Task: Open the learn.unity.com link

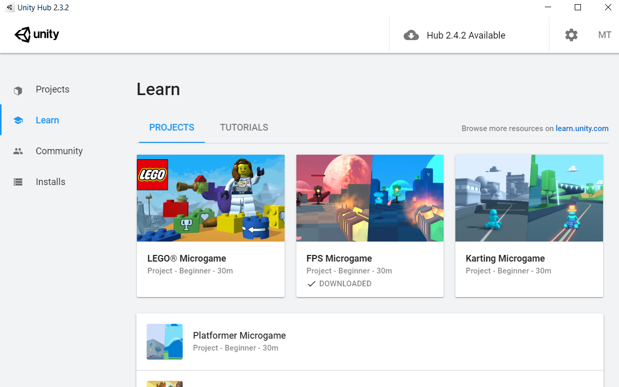Action: [582, 128]
